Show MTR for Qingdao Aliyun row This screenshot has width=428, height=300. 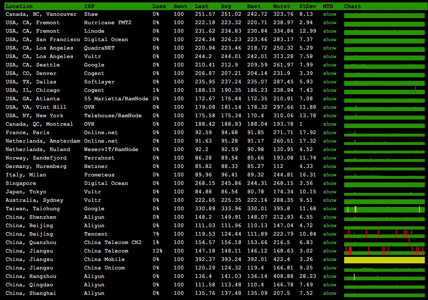330,285
